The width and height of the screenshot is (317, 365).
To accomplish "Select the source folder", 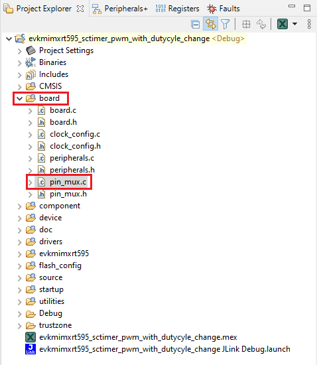I will [x=50, y=277].
